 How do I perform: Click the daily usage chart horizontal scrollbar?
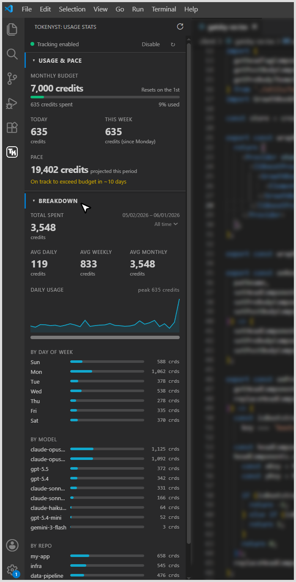click(105, 337)
